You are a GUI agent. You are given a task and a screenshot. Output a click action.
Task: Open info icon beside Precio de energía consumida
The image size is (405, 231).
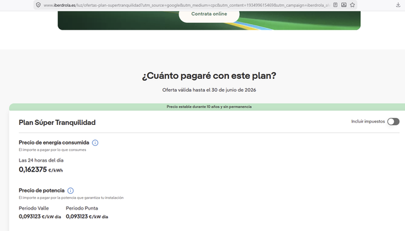click(95, 143)
